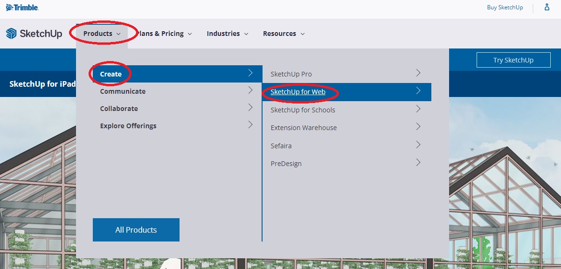Click the Try SketchUp button

(x=513, y=60)
